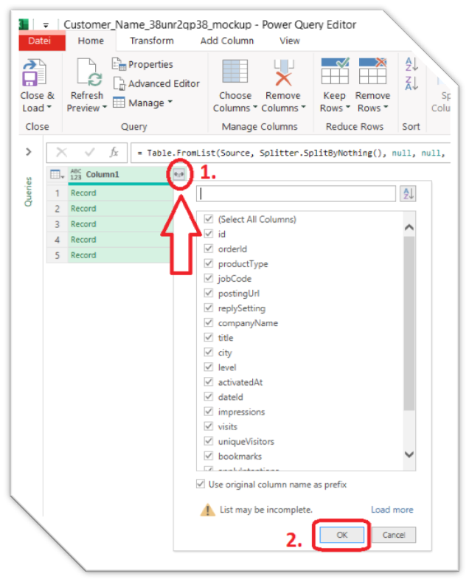Click the Properties icon in Query group
The height and width of the screenshot is (582, 469).
tap(119, 65)
